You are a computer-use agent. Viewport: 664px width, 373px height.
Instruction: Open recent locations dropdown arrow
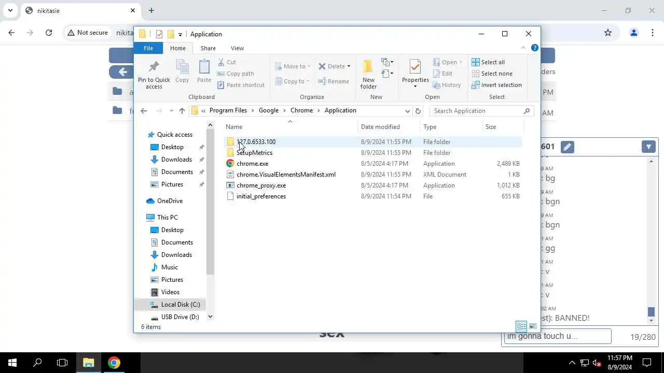[x=171, y=111]
